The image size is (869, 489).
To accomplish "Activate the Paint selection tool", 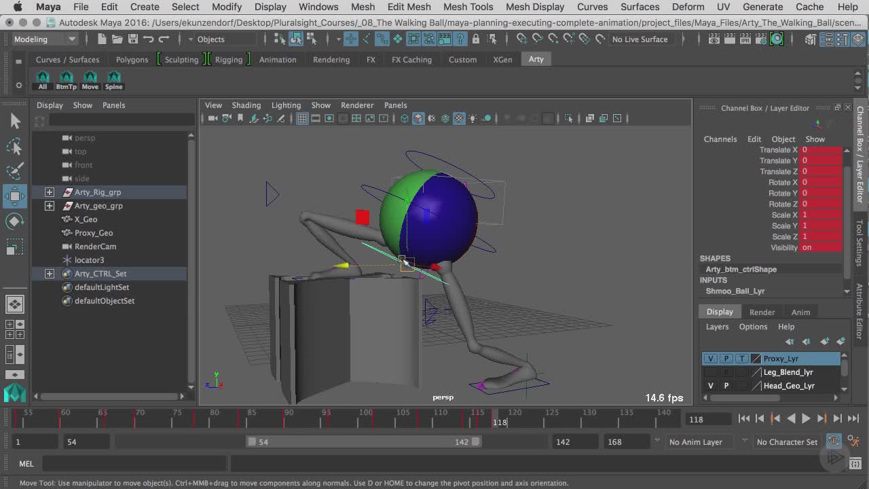I will 15,170.
